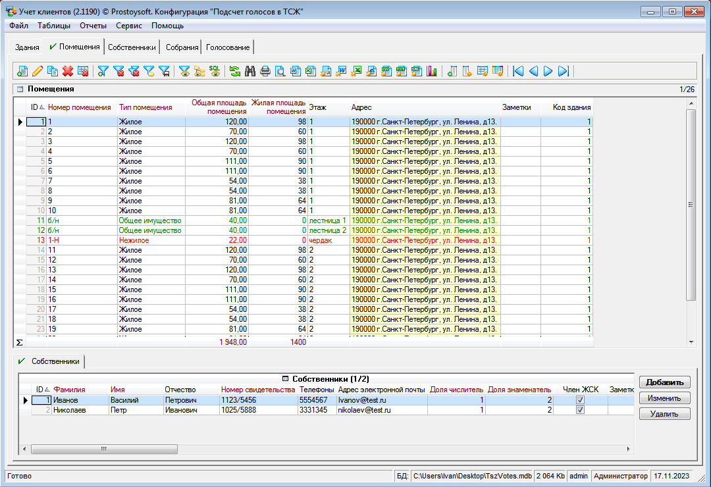Click the printer icon in toolbar

click(x=265, y=71)
